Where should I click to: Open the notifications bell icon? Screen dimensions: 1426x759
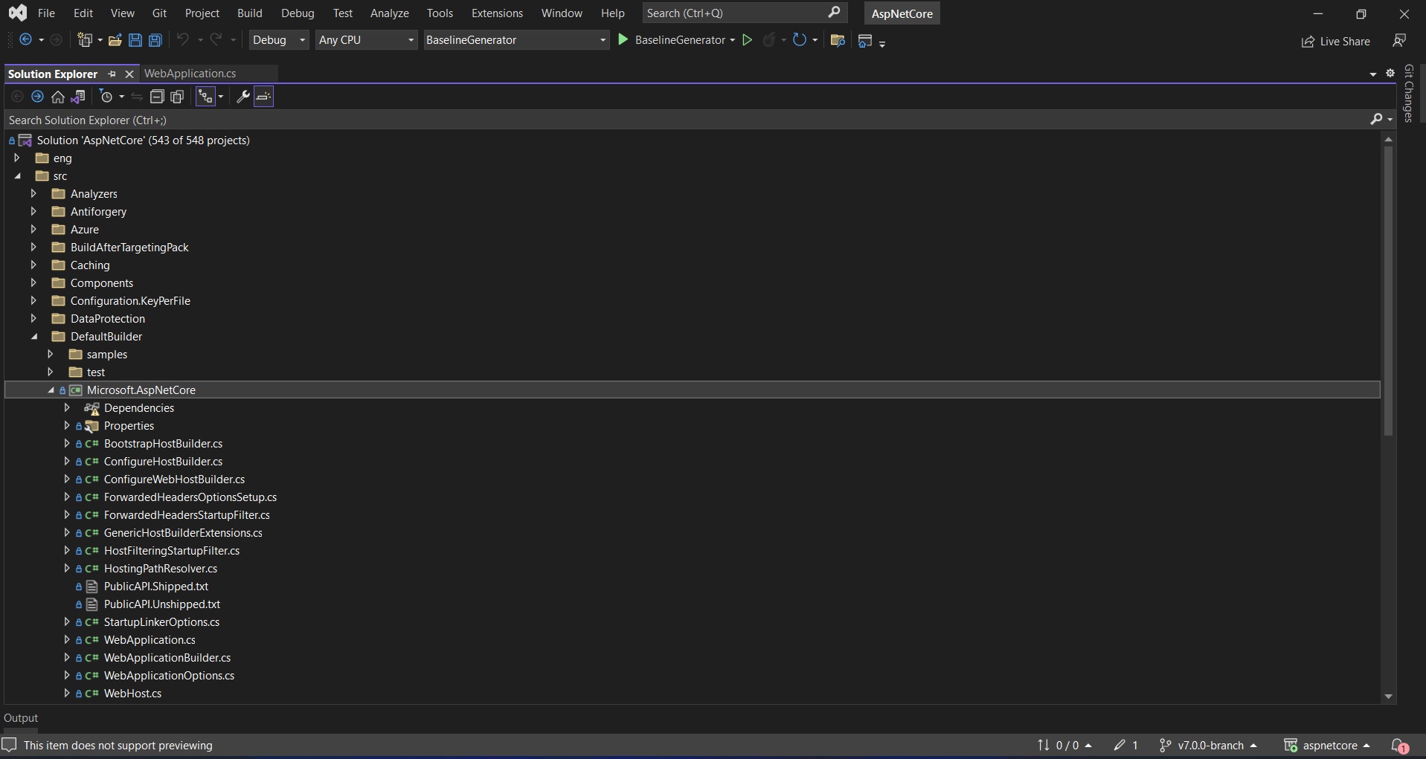click(x=1399, y=745)
